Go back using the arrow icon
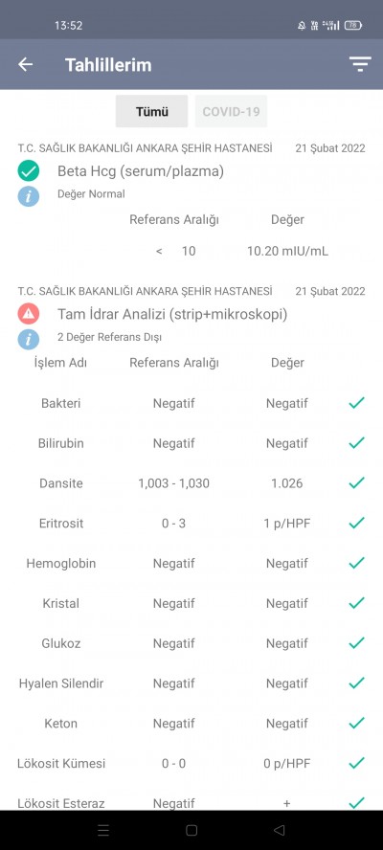 click(25, 64)
